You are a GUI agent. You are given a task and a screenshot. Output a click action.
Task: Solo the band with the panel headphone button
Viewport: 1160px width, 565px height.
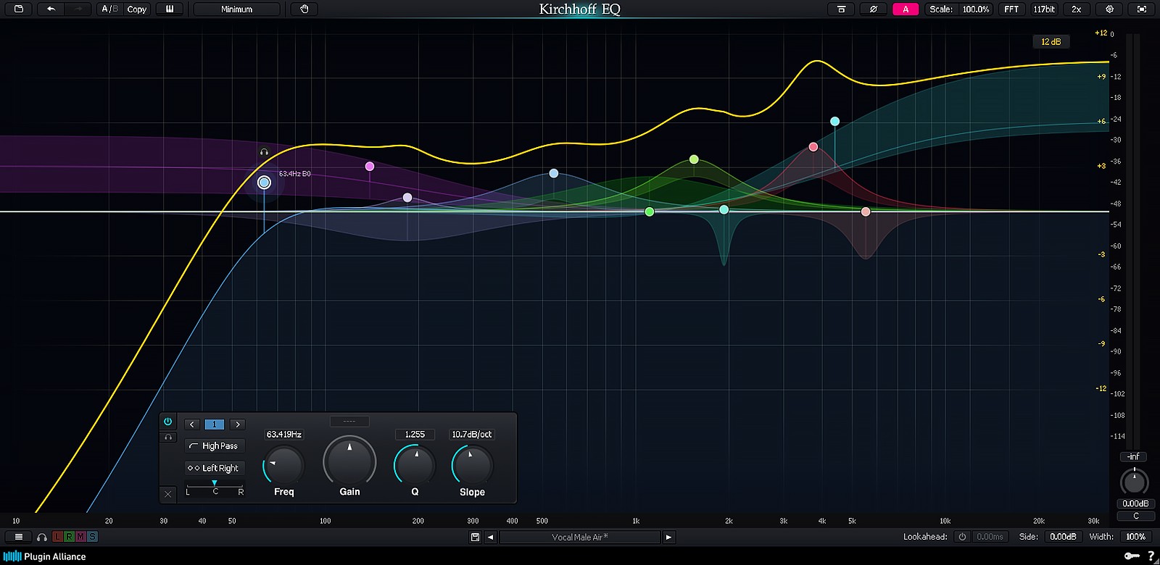tap(168, 437)
